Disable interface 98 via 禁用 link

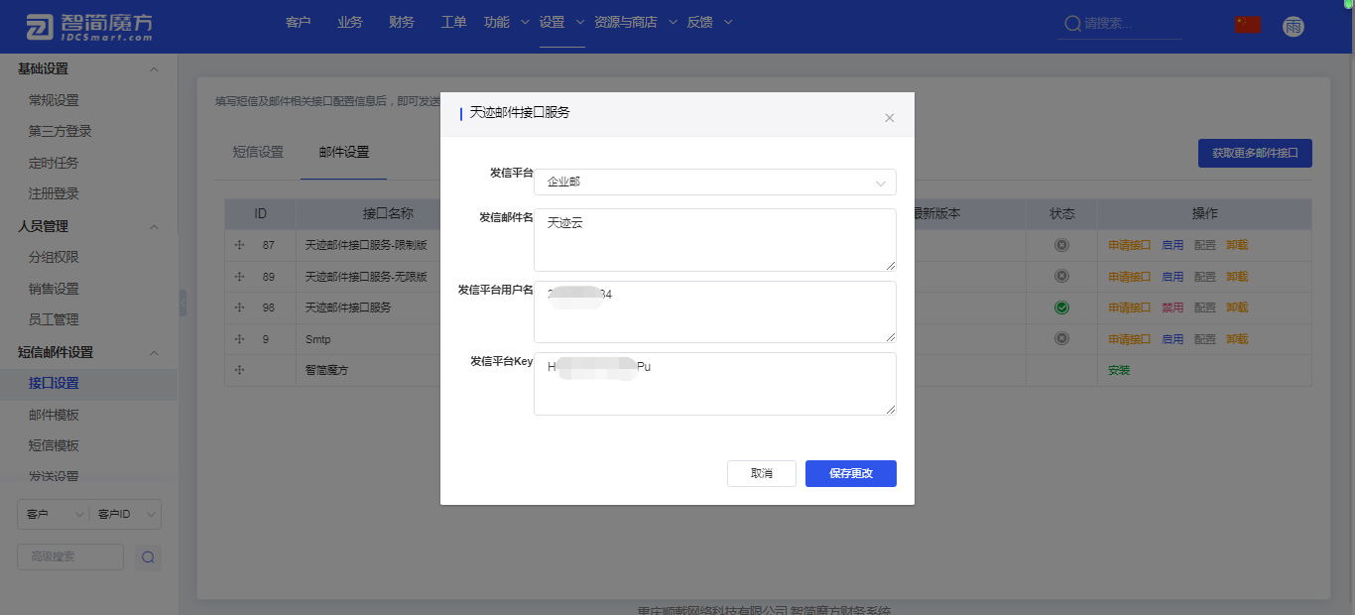pos(1172,308)
